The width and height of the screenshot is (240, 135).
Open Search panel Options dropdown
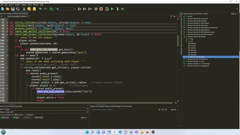click(x=84, y=117)
